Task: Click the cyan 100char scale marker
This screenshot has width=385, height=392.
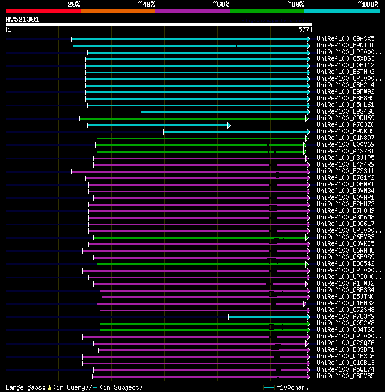Action: [269, 388]
